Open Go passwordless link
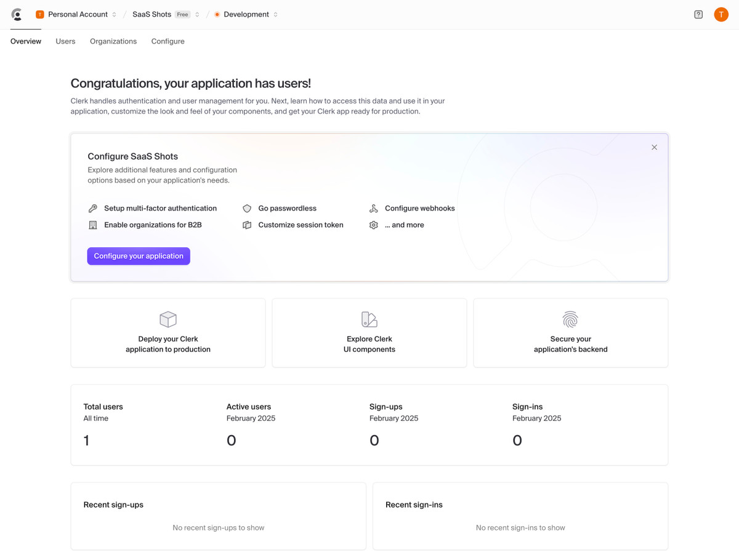The width and height of the screenshot is (739, 560). tap(288, 209)
